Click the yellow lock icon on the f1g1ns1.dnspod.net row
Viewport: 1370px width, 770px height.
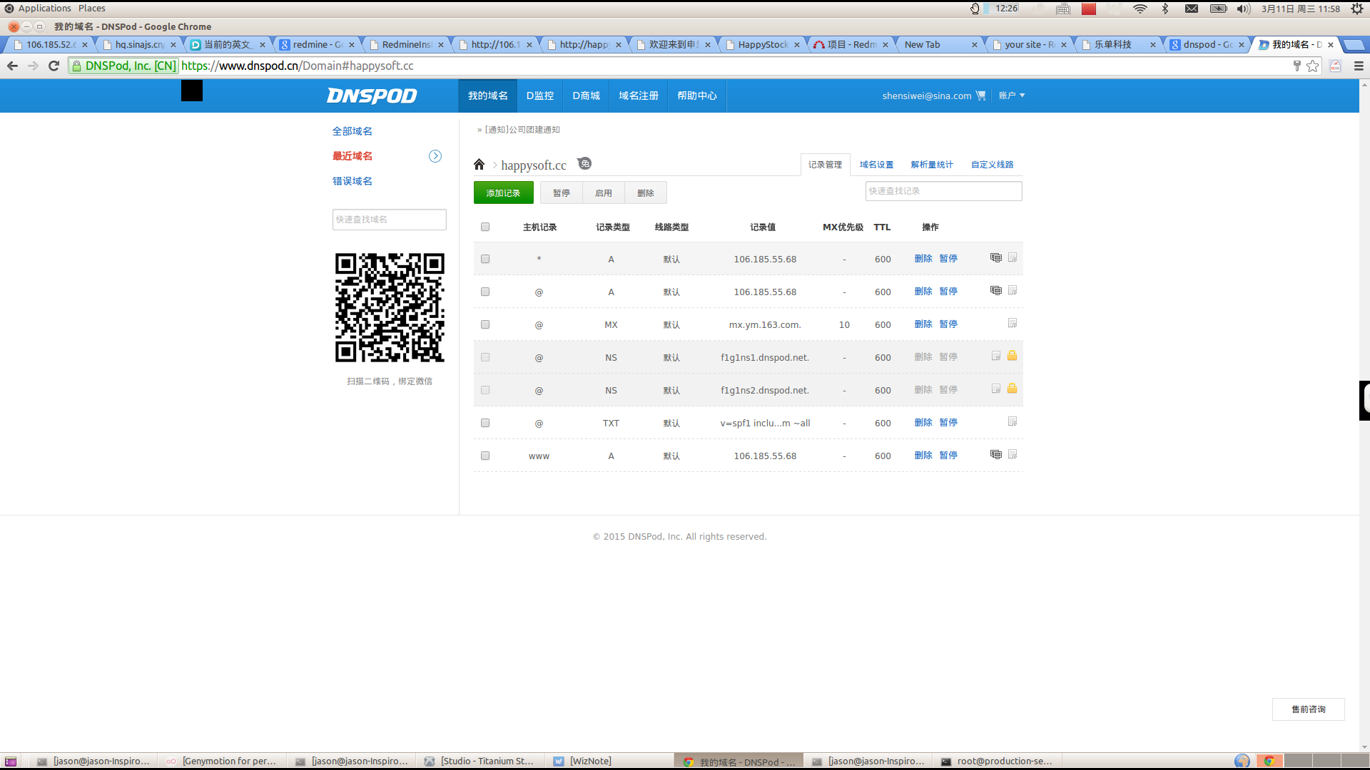click(1012, 356)
